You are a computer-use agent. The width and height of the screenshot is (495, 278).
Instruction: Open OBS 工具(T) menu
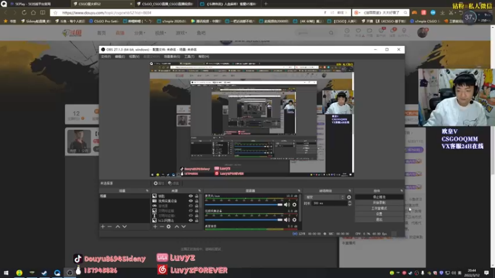click(x=189, y=56)
